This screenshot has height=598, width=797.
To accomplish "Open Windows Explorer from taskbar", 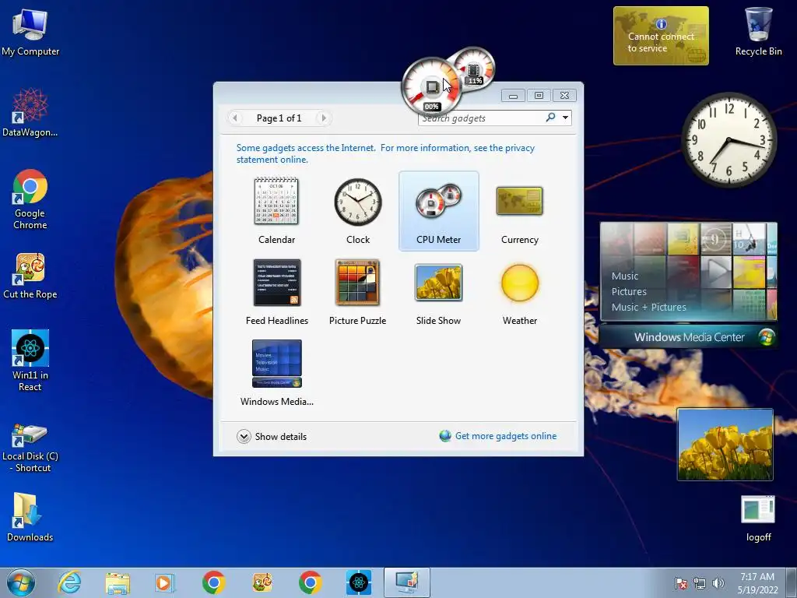I will click(x=118, y=582).
